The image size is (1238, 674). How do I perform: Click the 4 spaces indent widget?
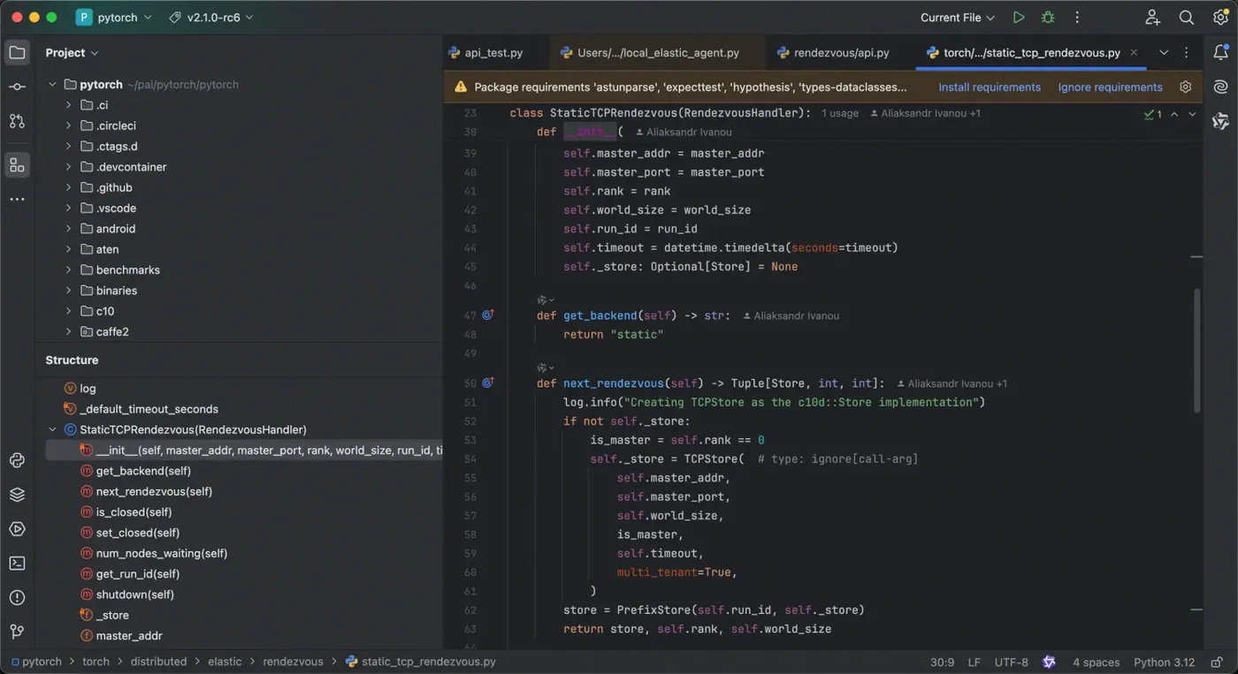click(x=1097, y=663)
